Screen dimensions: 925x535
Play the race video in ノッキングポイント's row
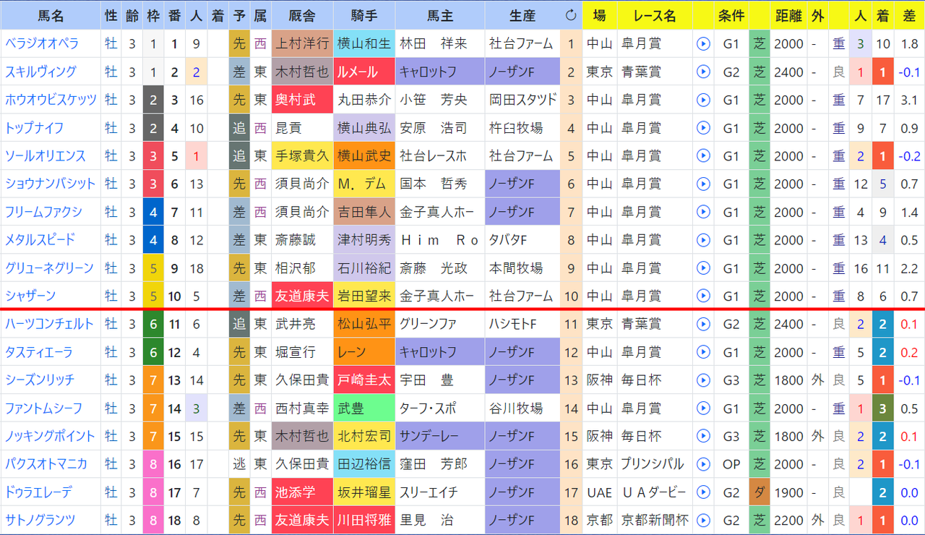pos(703,436)
